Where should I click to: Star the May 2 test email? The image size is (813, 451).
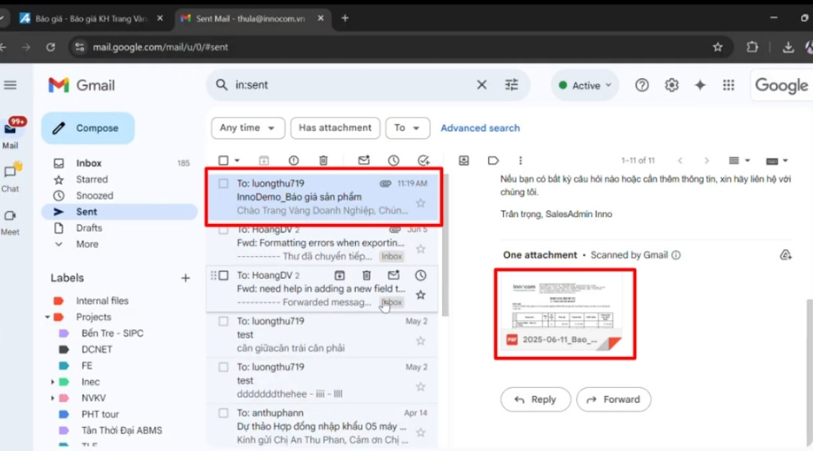click(x=420, y=341)
